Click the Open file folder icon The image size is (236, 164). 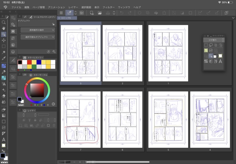click(100, 13)
